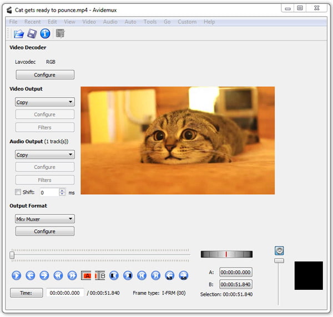Click Configure under Video Decoder
The width and height of the screenshot is (333, 317).
pyautogui.click(x=45, y=75)
